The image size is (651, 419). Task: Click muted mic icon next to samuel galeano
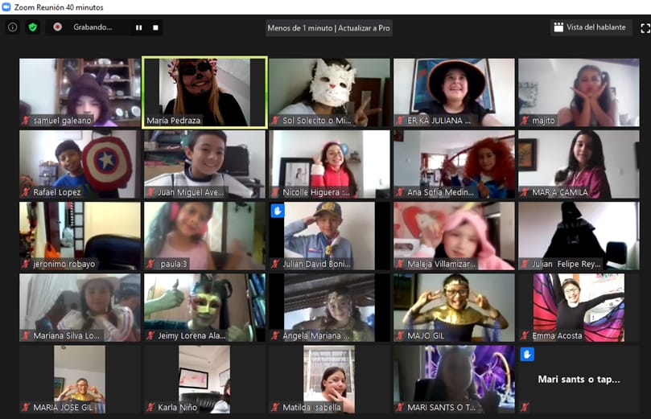[x=26, y=121]
